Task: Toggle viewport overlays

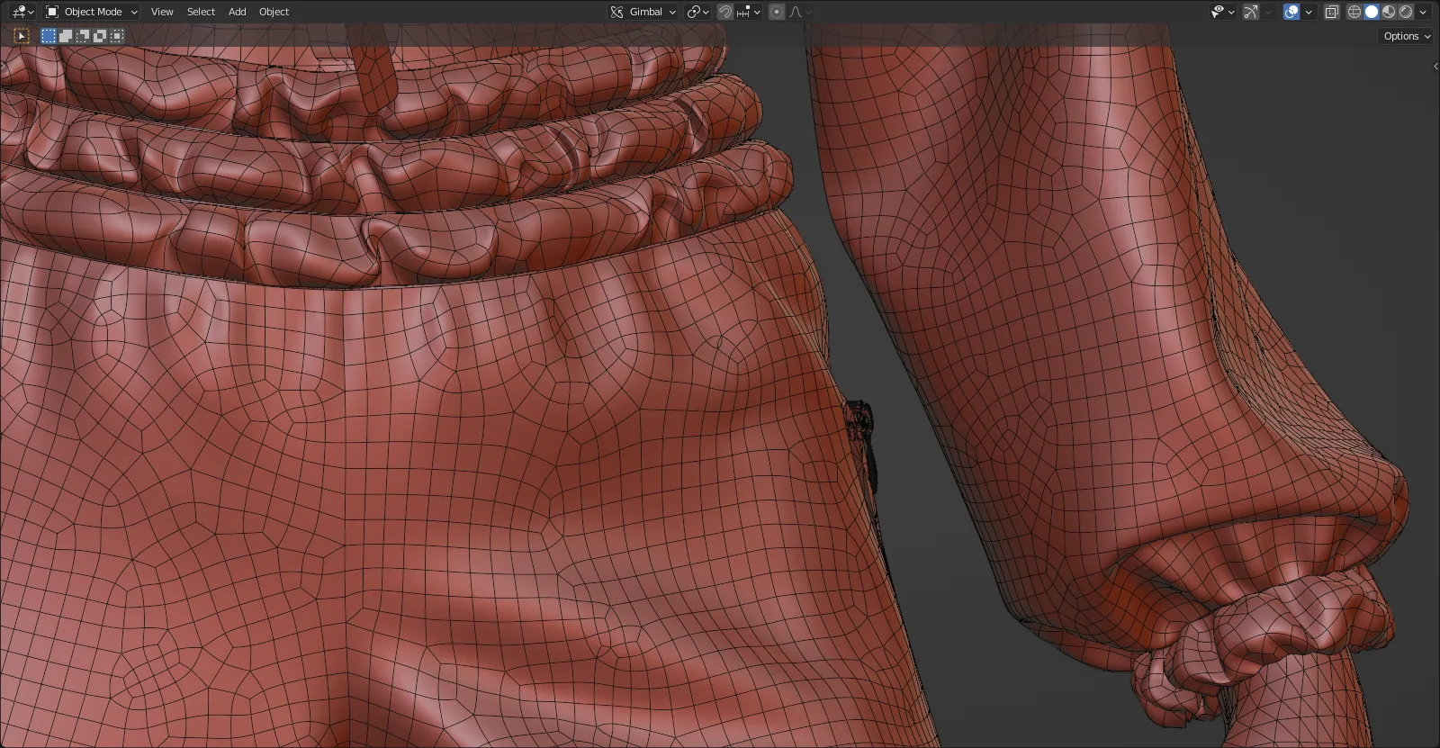Action: click(1291, 12)
